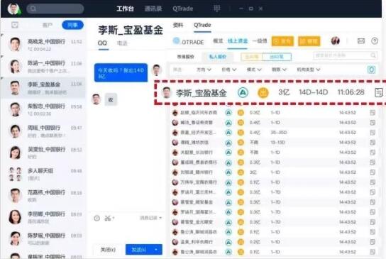The height and width of the screenshot is (259, 386).
Task: Open the chat with 周瑶_中国银行
Action: [x=43, y=131]
